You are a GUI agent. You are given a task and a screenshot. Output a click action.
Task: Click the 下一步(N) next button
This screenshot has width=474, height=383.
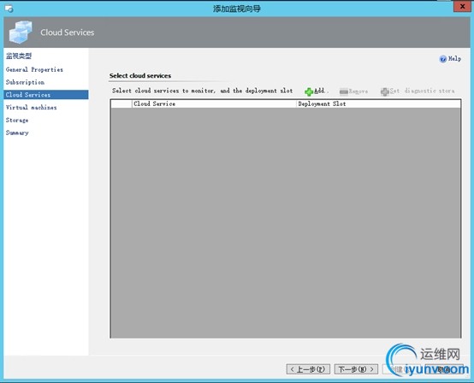click(356, 368)
